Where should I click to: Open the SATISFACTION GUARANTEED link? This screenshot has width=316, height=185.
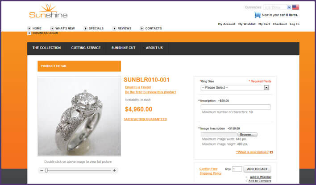pos(146,119)
